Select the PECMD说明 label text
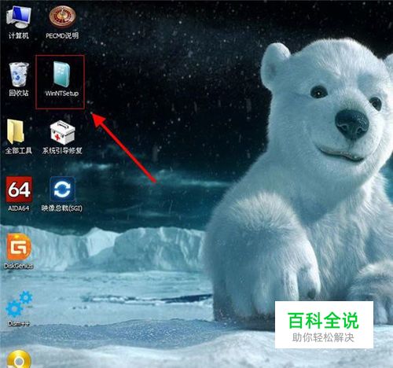This screenshot has width=393, height=368. point(62,35)
